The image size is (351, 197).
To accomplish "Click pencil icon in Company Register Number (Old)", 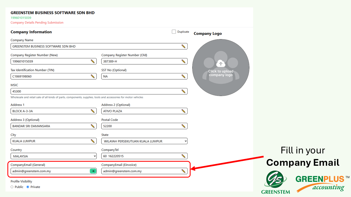I will tap(183, 62).
